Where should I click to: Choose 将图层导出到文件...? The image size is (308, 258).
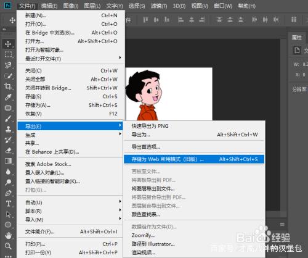(x=194, y=188)
